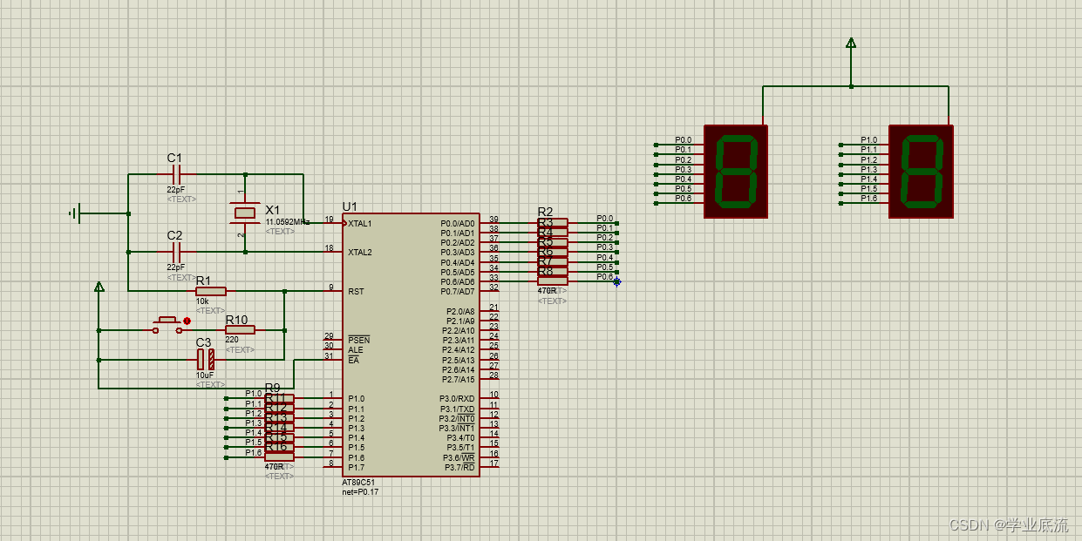Select resistor feeding chip pin P1.6
Screen dimensions: 1082x541
click(x=279, y=456)
